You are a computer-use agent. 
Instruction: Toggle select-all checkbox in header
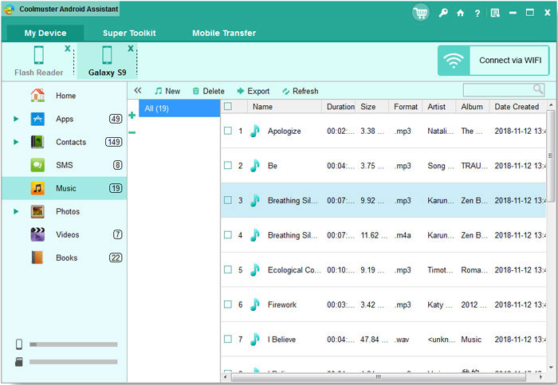click(x=228, y=106)
